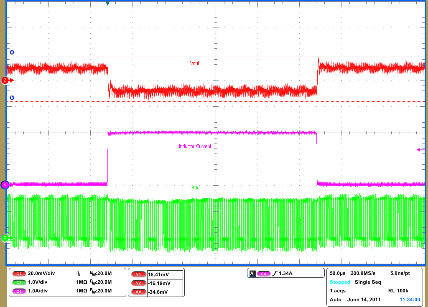Click the rising-edge trigger slope icon
Screen dimensions: 428x307
[275, 273]
